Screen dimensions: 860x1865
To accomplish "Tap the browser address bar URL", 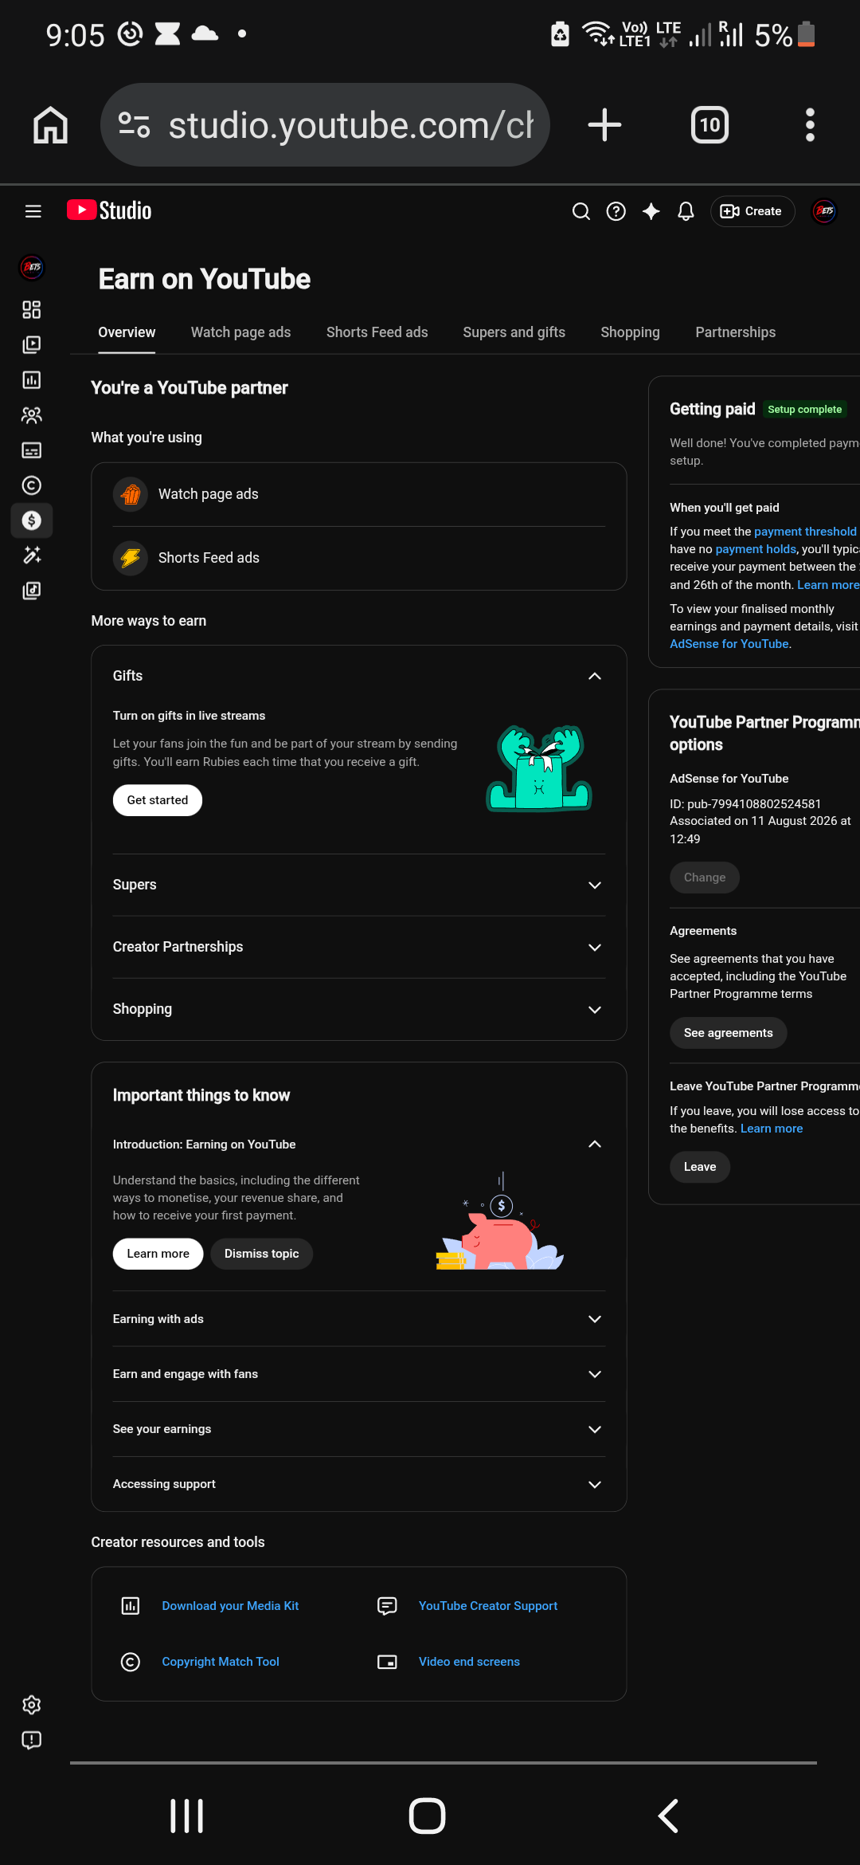I will [351, 125].
